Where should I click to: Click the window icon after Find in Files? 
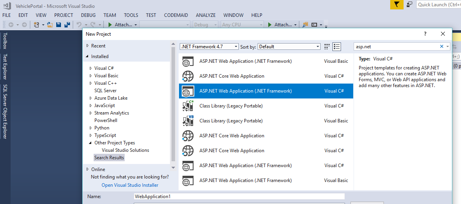pos(314,25)
